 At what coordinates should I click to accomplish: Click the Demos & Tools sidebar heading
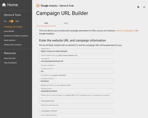(12, 15)
